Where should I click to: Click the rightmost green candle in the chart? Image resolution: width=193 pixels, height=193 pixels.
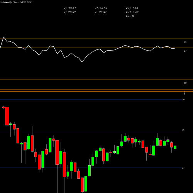pos(175,147)
